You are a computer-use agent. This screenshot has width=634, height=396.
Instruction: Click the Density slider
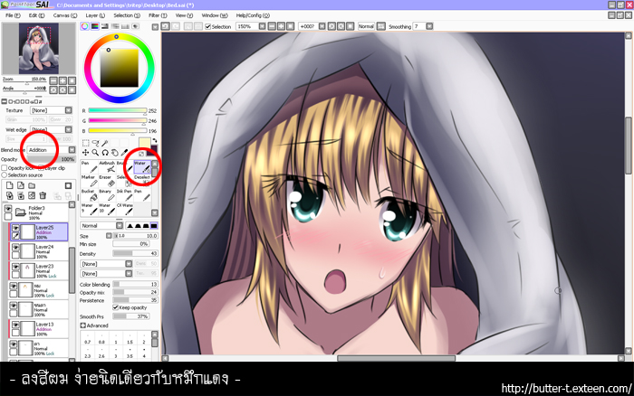pos(135,253)
